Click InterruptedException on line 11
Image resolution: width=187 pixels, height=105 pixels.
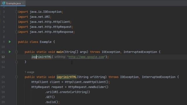[x=140, y=52]
